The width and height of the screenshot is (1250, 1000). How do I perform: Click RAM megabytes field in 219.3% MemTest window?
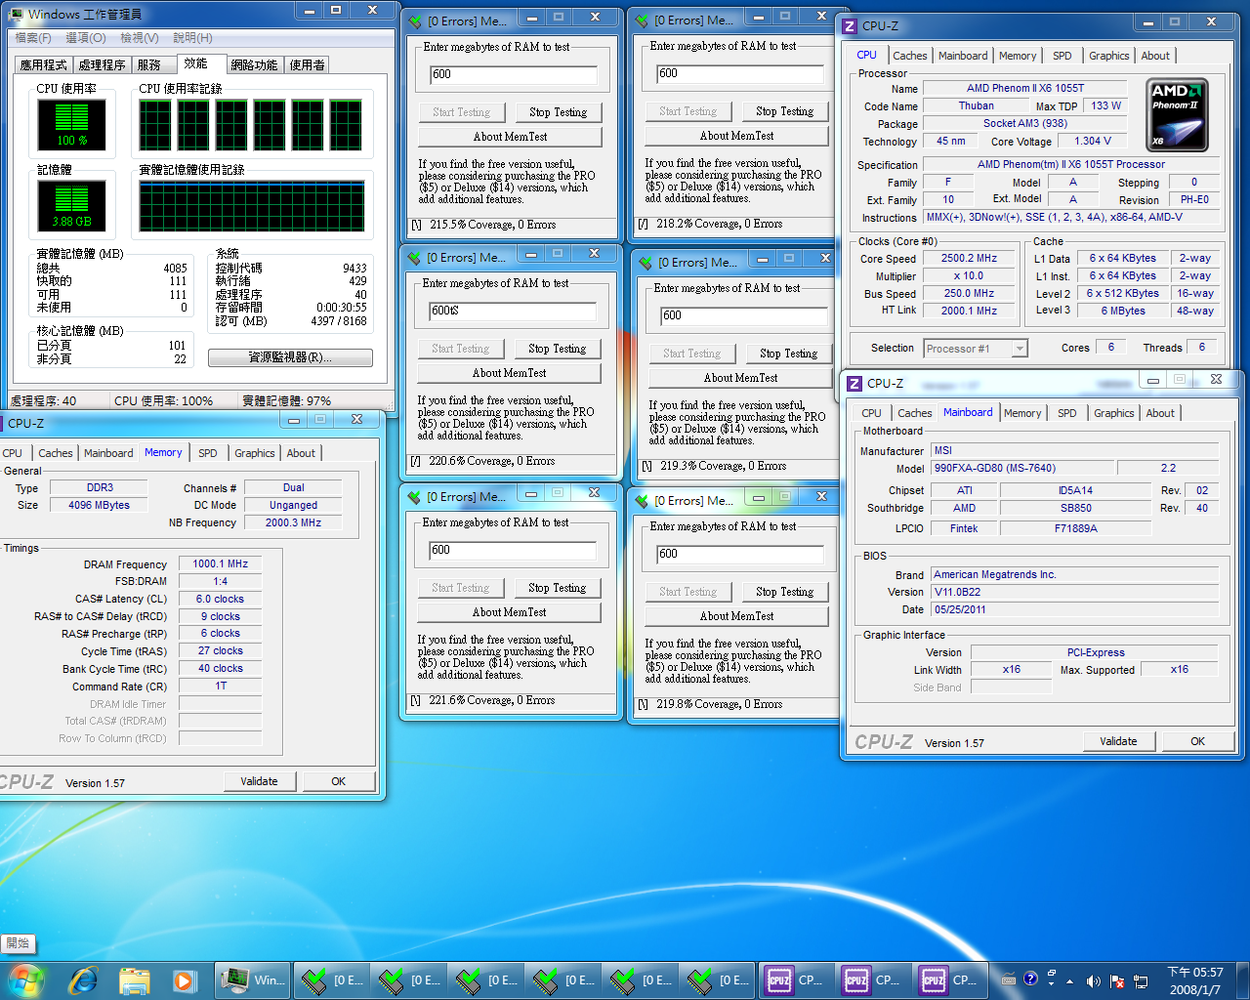(744, 316)
